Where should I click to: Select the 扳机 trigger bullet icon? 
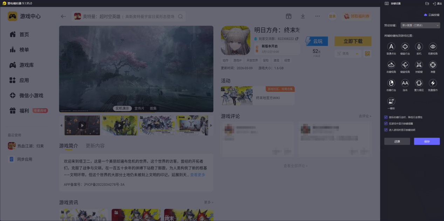tap(419, 47)
